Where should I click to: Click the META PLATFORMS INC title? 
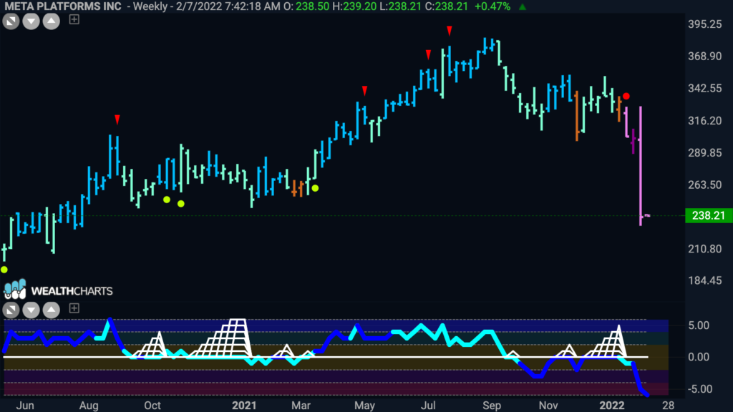click(63, 6)
